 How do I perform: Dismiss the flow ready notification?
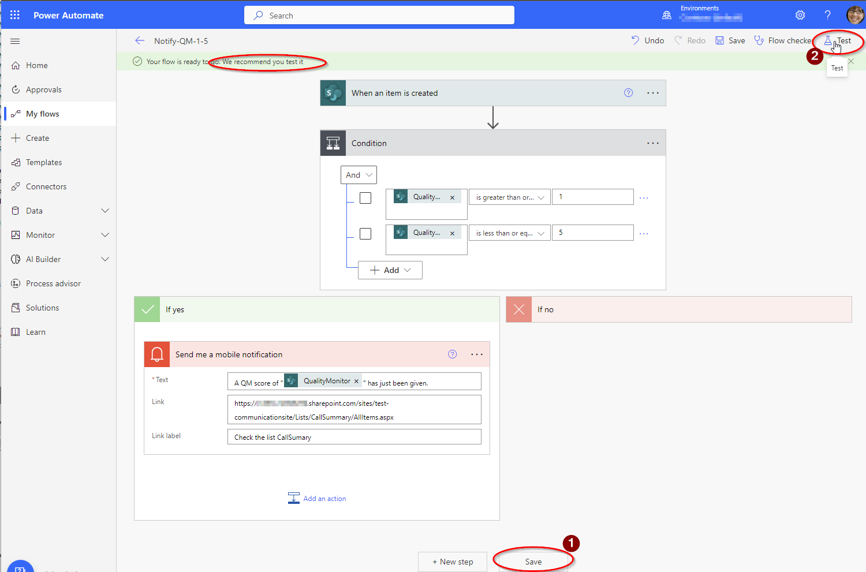click(851, 61)
